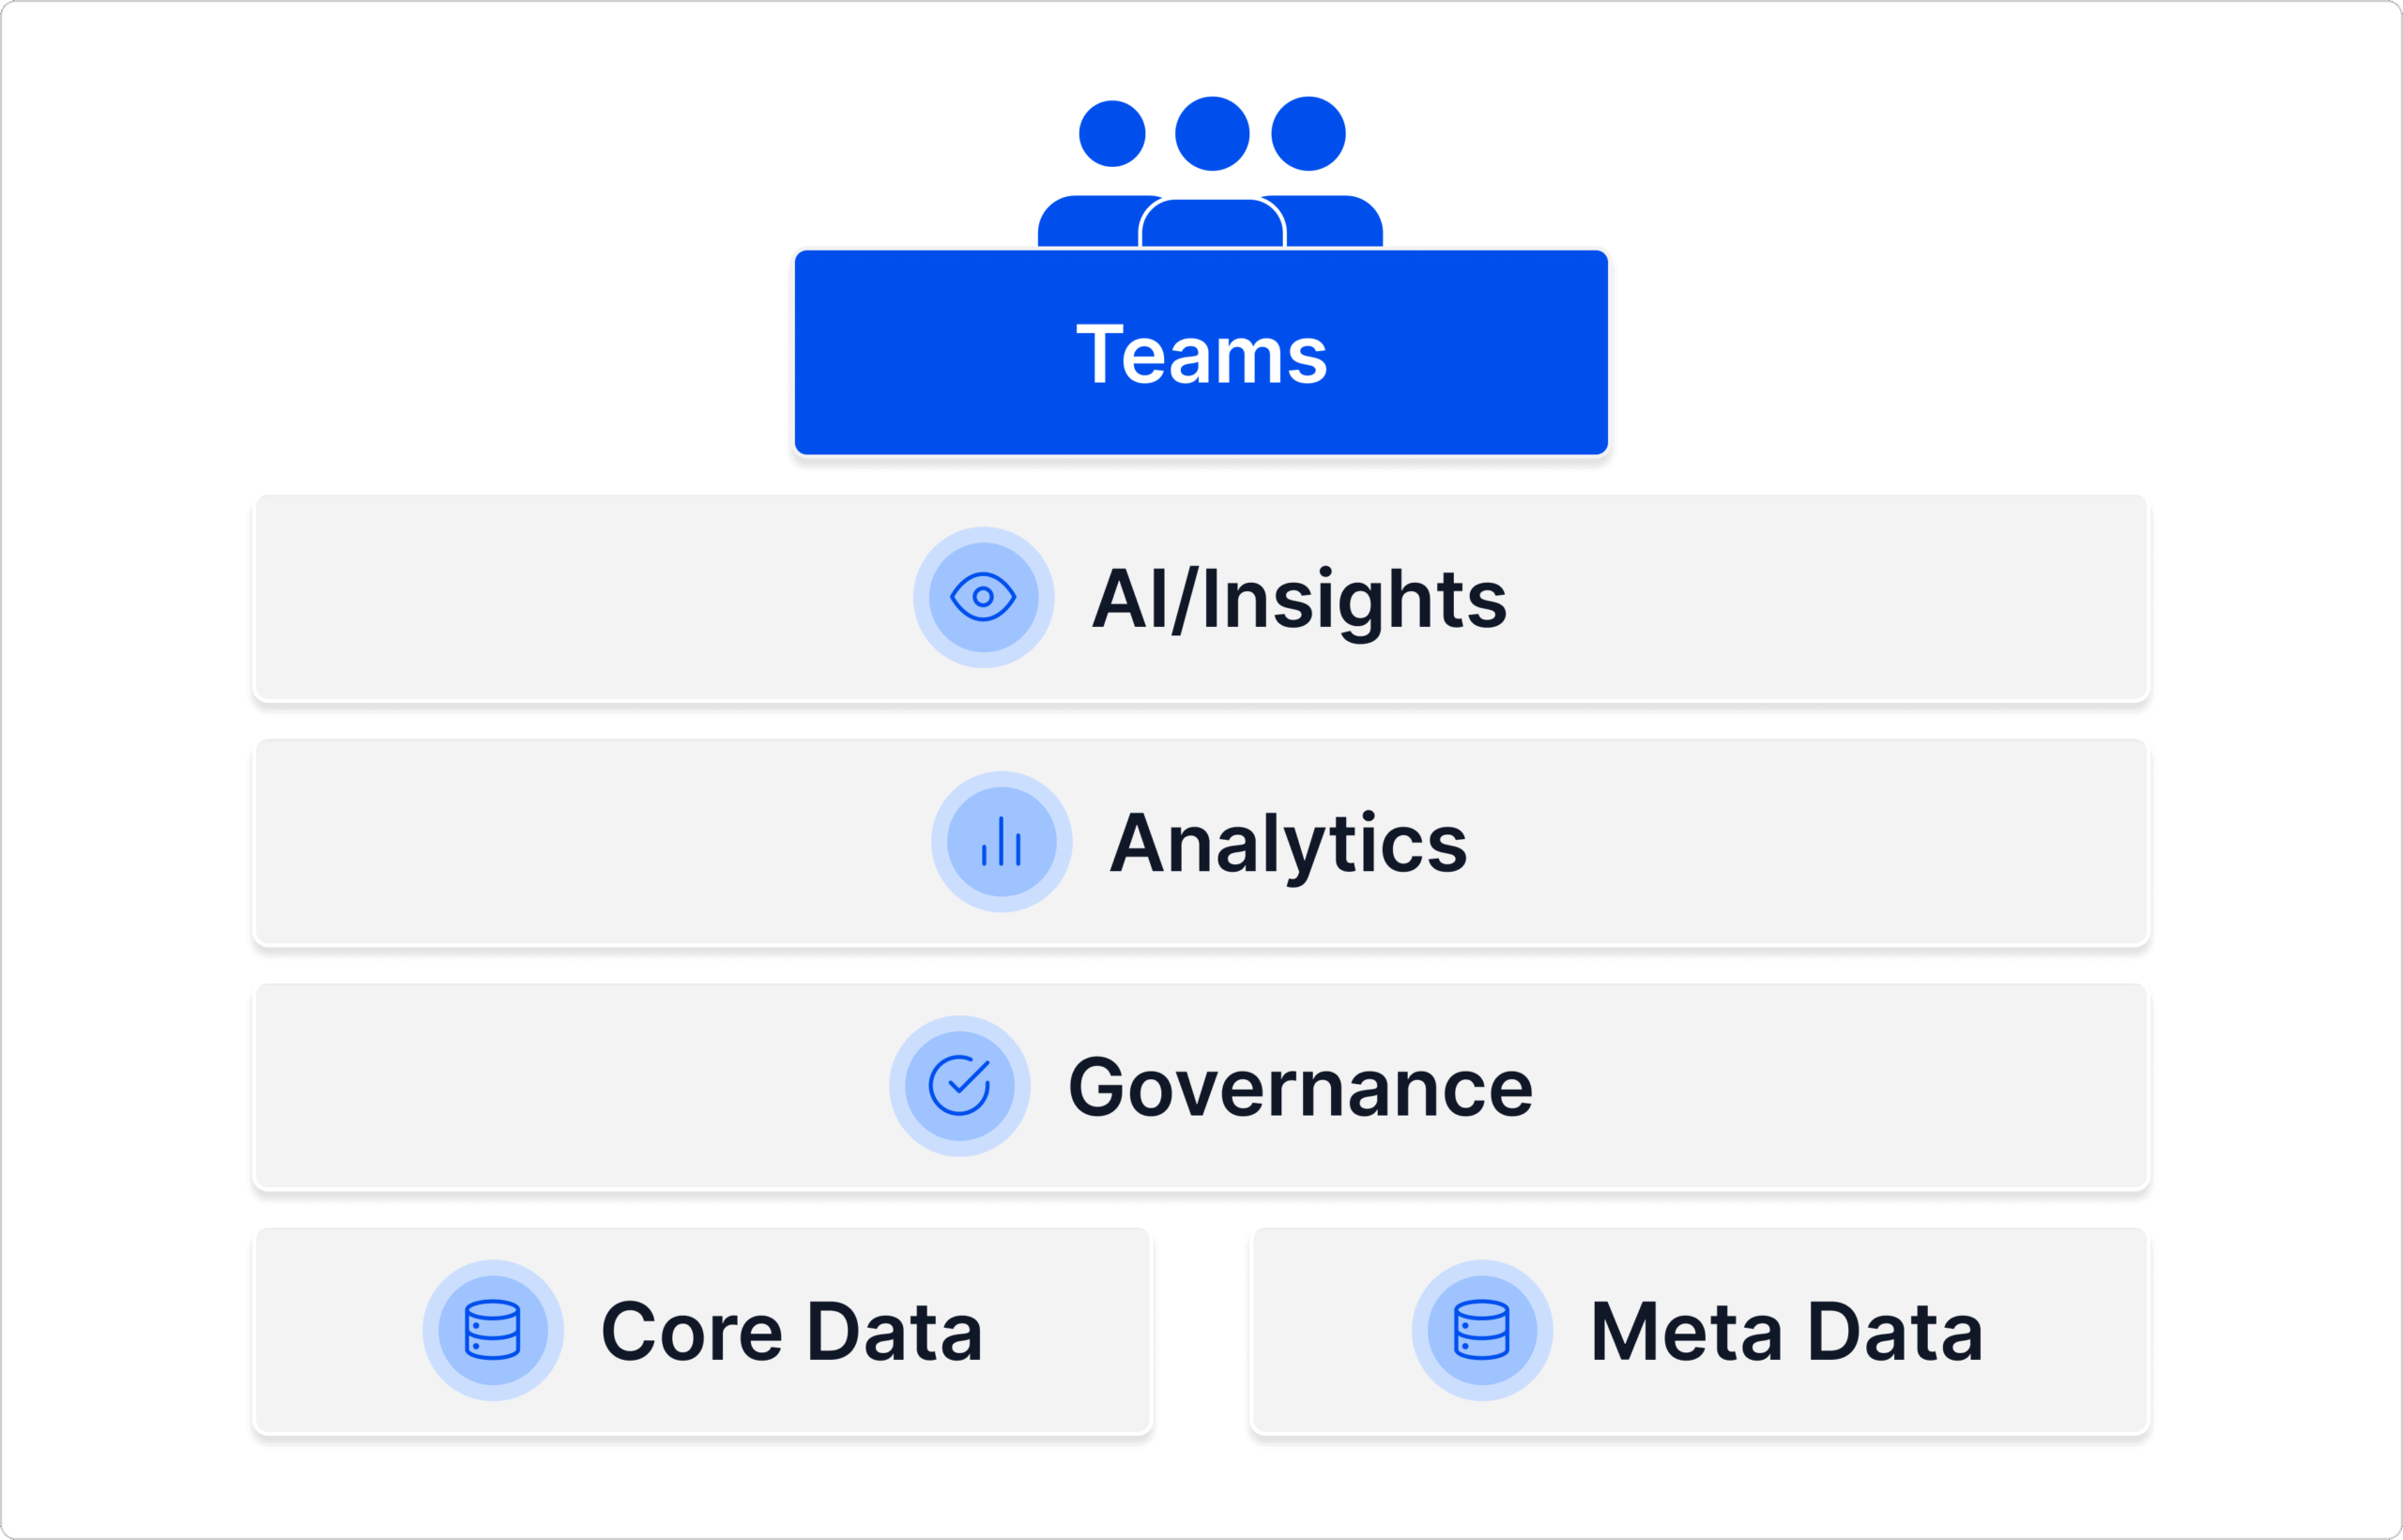Screen dimensions: 2403x1540
Task: Click empty gray area of AI/Insights layer
Action: 550,598
